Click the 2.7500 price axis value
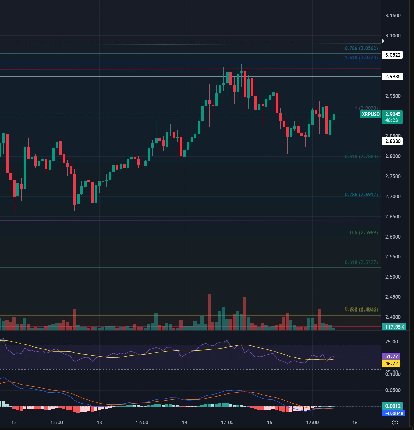 coord(393,176)
